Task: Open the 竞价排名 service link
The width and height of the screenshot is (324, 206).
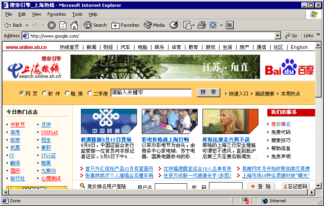Action: [281, 124]
